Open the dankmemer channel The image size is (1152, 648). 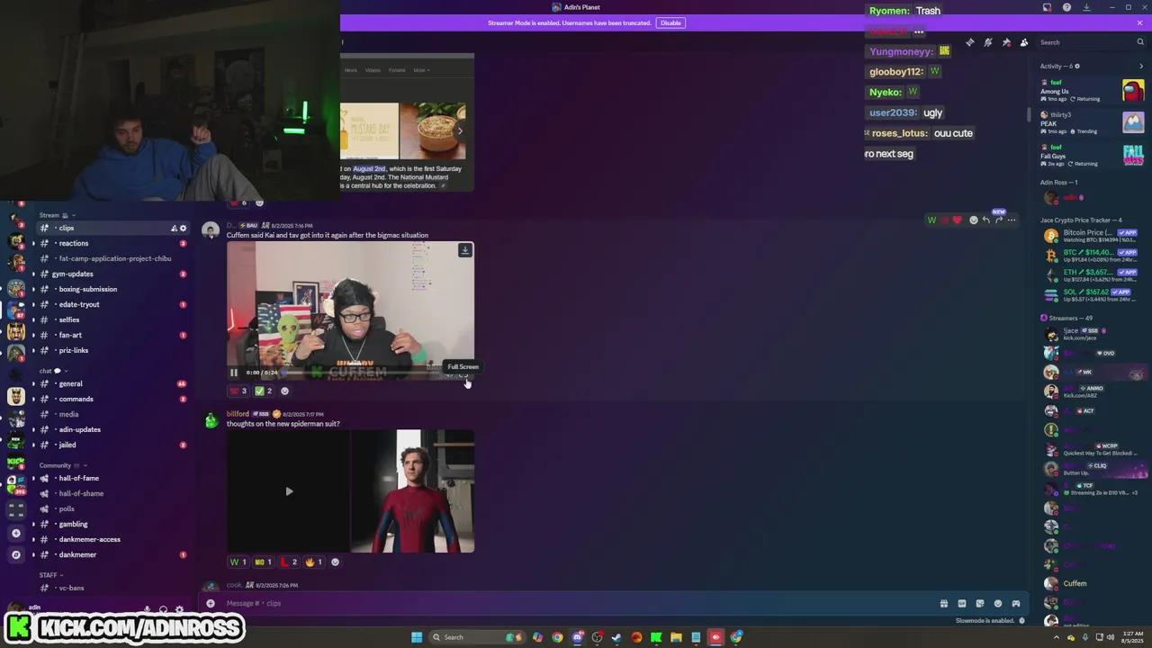coord(112,554)
